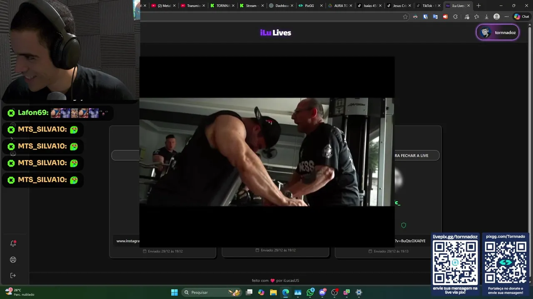Screen dimensions: 533x299
Task: Open Microsoft Edge from the taskbar
Action: coord(286,292)
